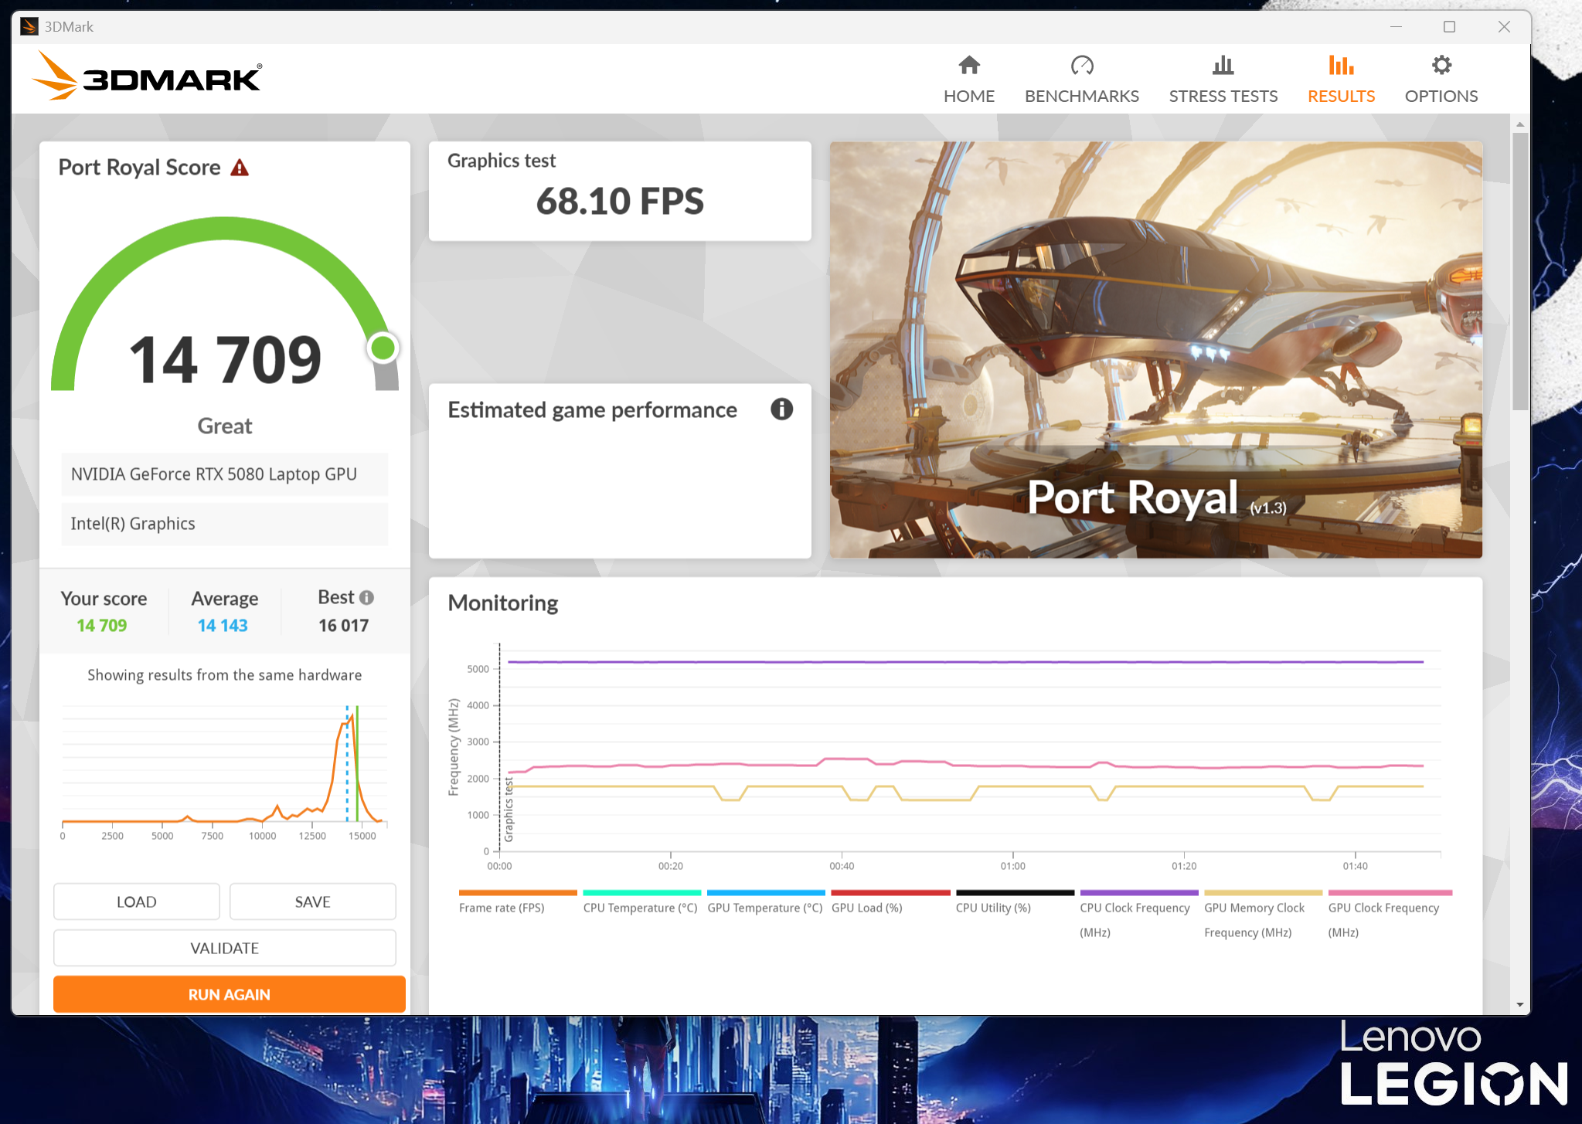This screenshot has width=1582, height=1124.
Task: Click the Your score value 14 709
Action: click(x=101, y=626)
